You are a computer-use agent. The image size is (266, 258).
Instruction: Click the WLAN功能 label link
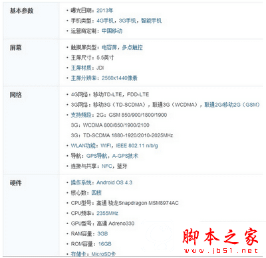click(83, 146)
